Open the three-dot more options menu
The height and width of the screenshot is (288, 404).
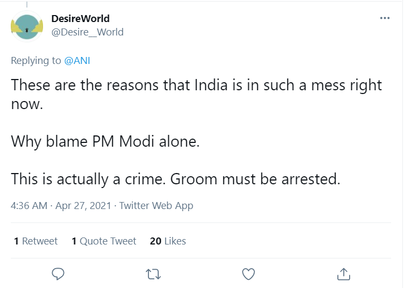pos(385,18)
